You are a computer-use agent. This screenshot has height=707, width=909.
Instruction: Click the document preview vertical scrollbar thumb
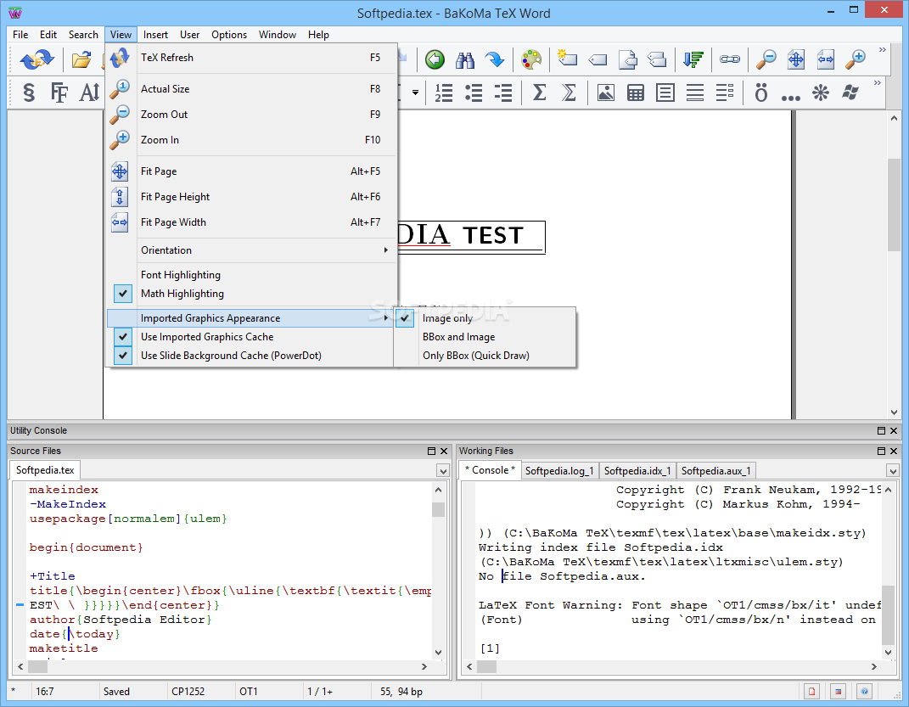point(894,204)
